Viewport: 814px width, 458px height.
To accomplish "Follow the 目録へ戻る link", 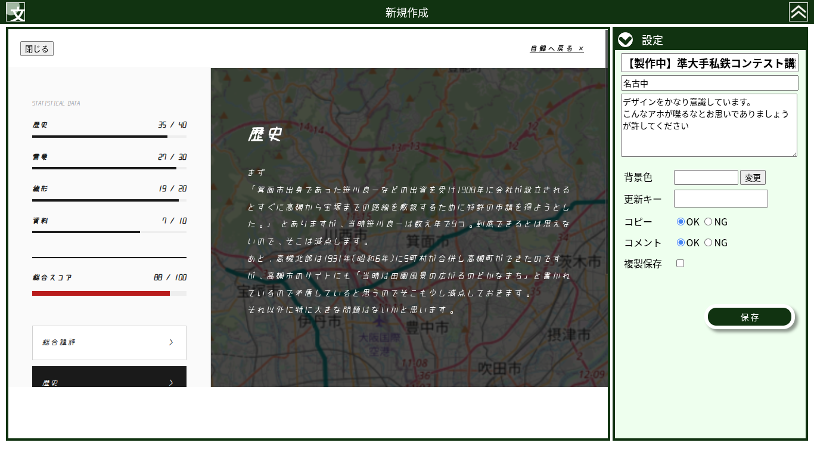I will click(557, 48).
